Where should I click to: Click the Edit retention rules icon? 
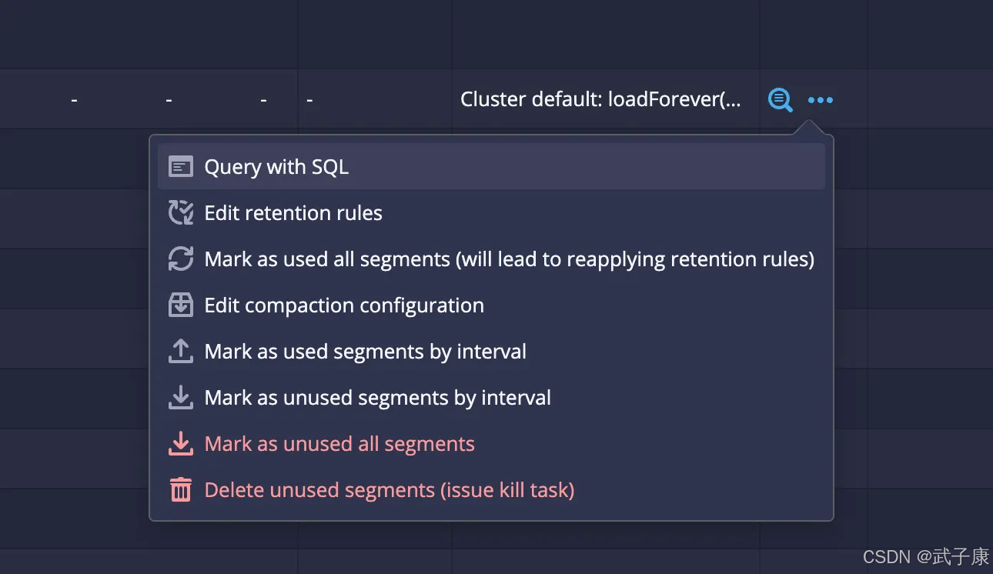[181, 213]
